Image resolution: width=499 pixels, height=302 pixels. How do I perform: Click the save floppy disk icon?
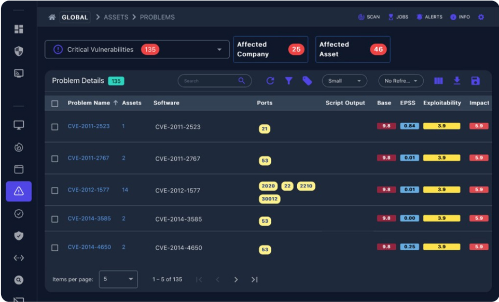(475, 81)
